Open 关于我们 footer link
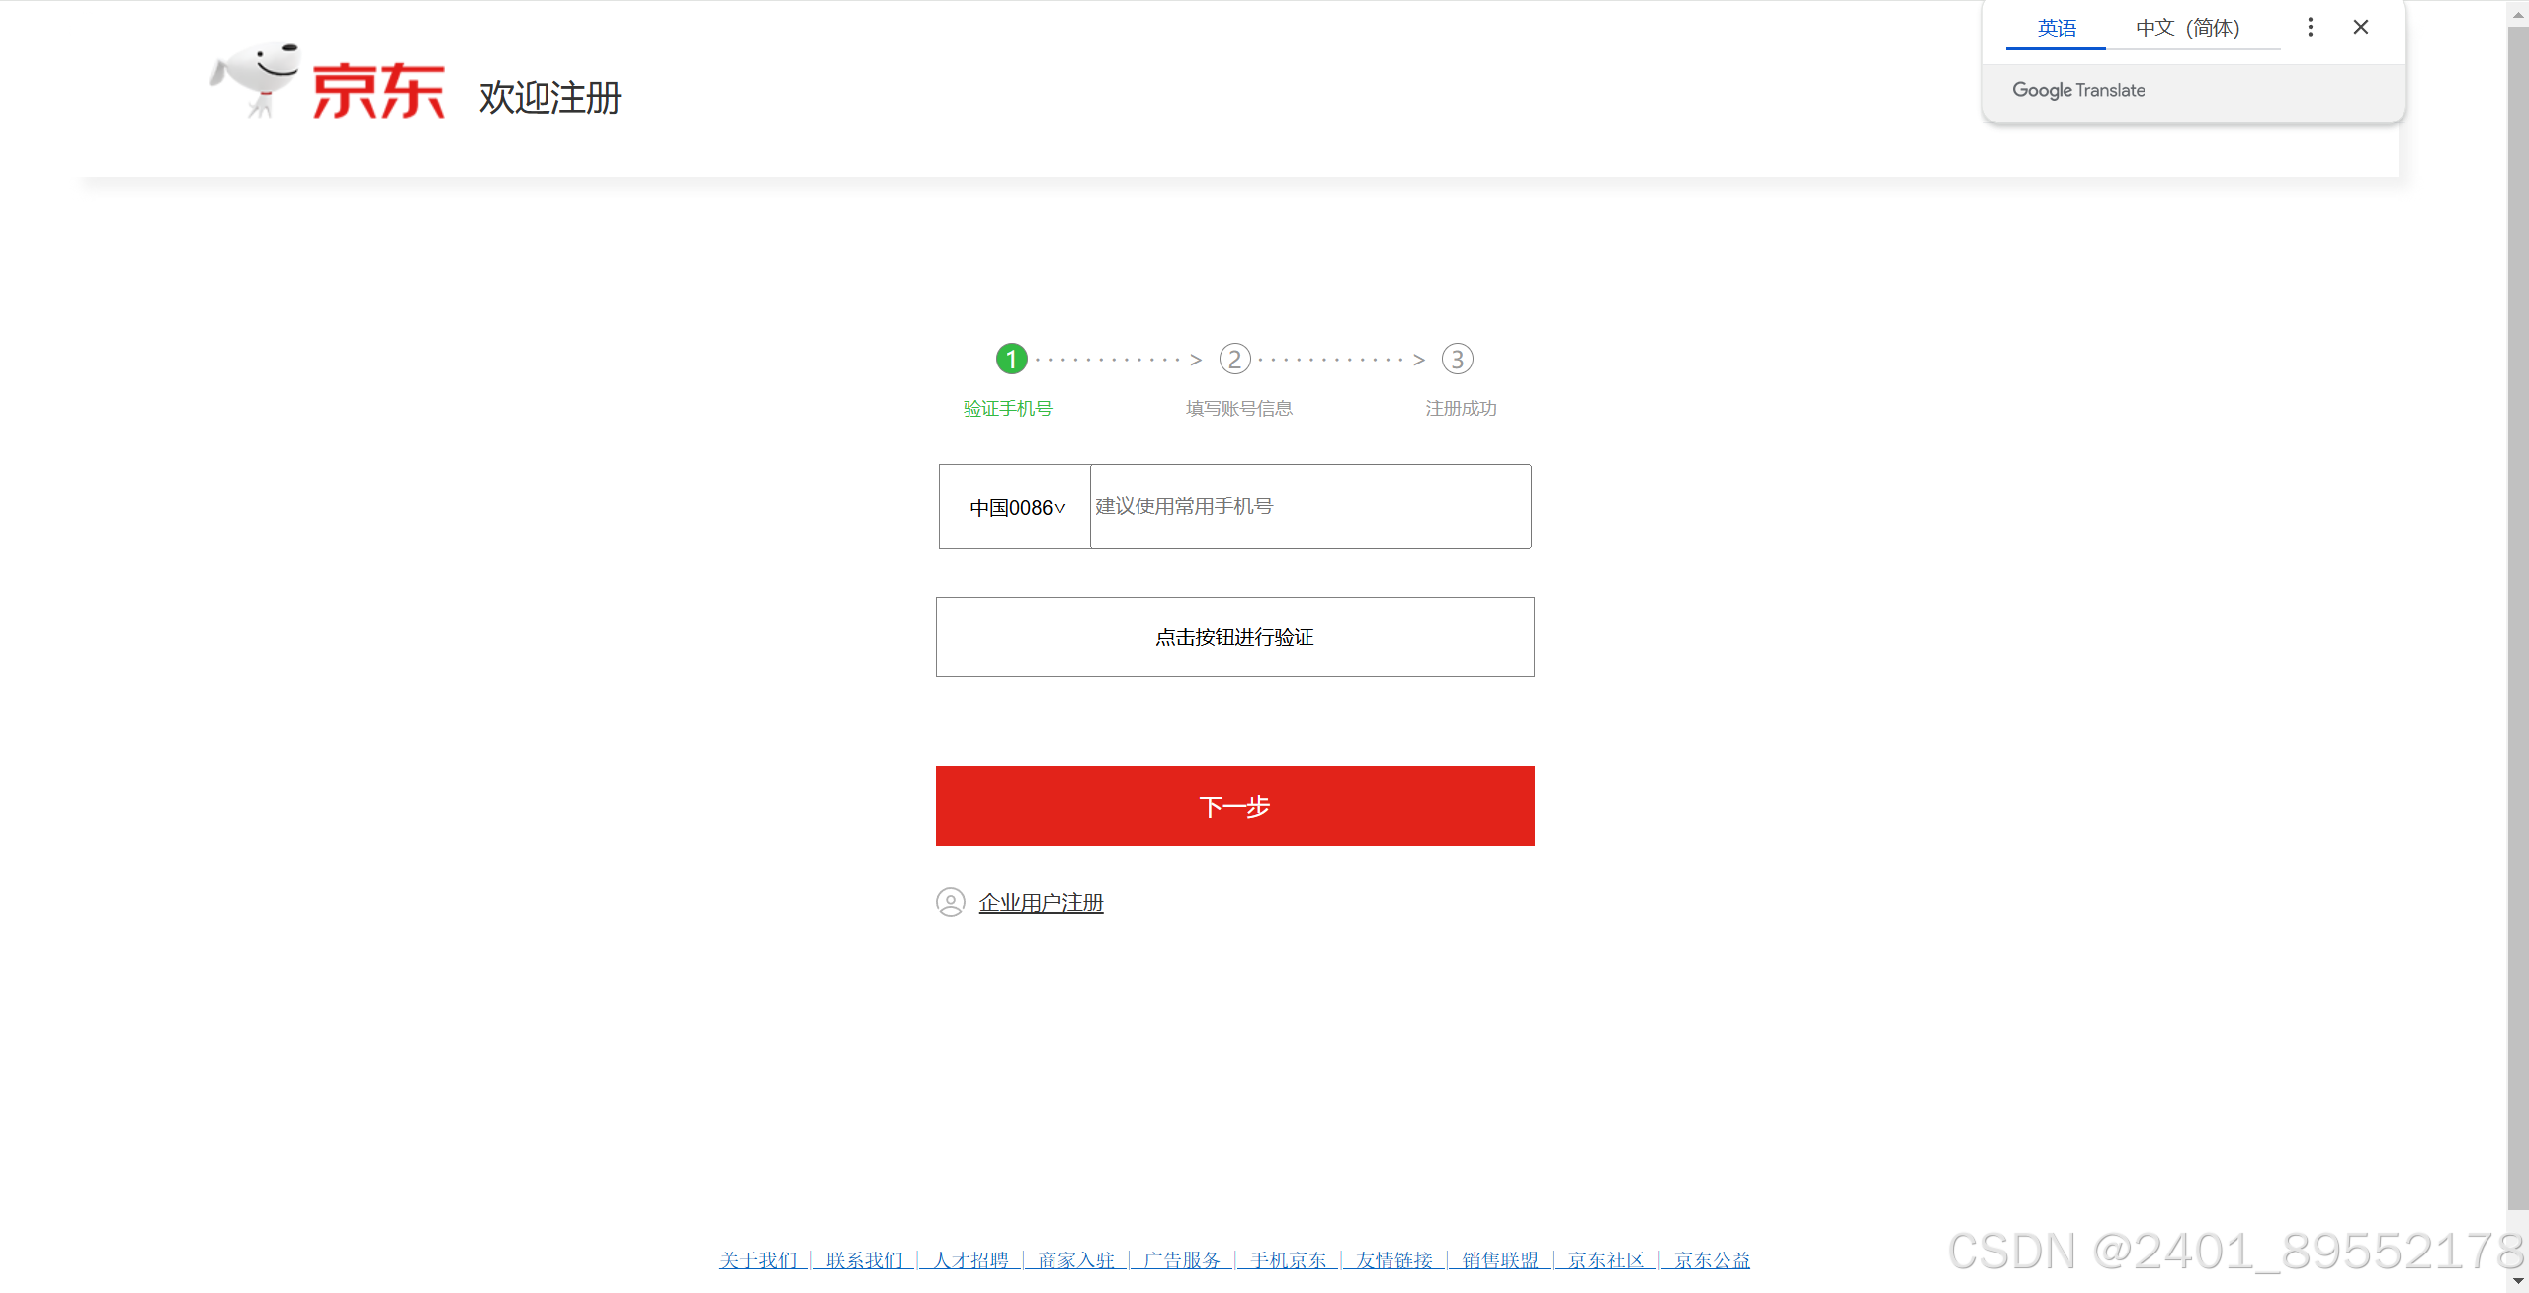Screen dimensions: 2529x1293 click(758, 1260)
